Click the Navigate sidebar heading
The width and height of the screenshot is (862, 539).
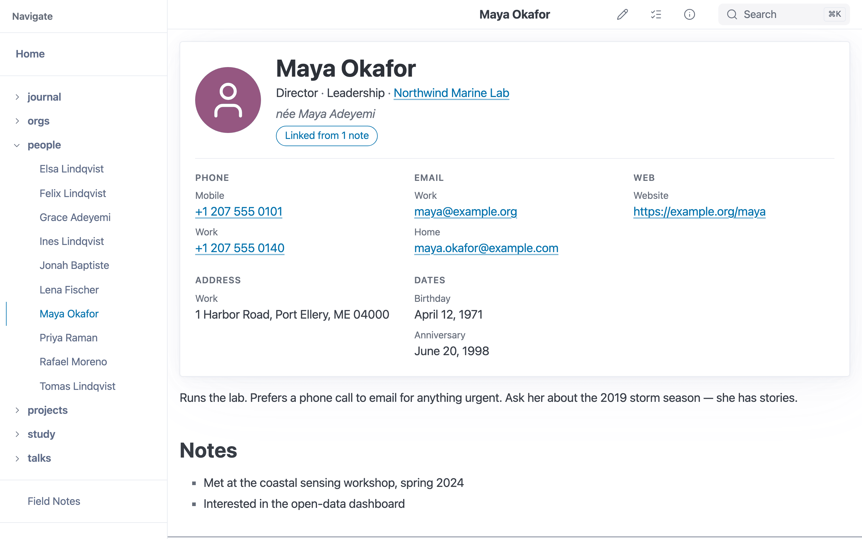pyautogui.click(x=32, y=16)
